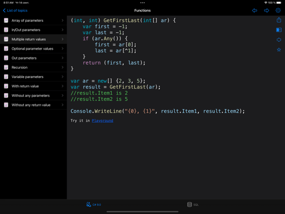Expand Optional parameter values chevron
Image resolution: width=285 pixels, height=214 pixels.
(x=62, y=49)
